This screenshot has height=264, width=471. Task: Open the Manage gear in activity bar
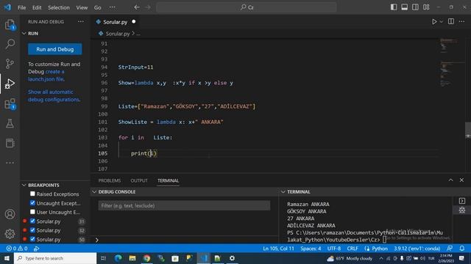coord(10,234)
